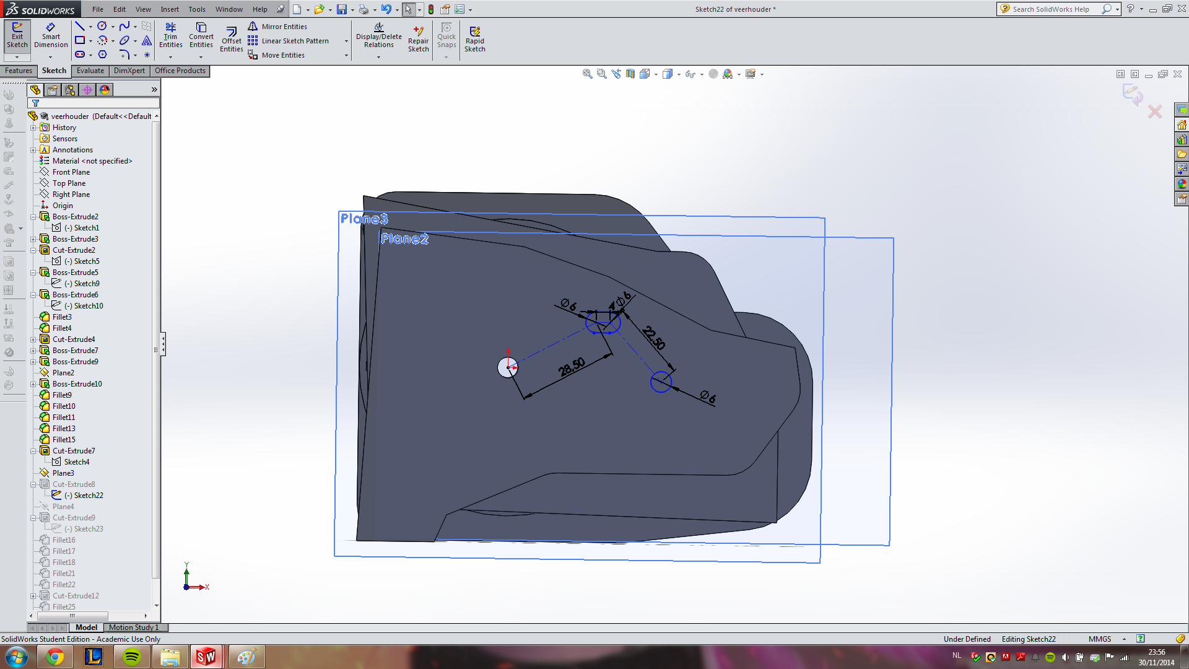Open the Insert menu
Viewport: 1189px width, 669px height.
click(x=170, y=9)
